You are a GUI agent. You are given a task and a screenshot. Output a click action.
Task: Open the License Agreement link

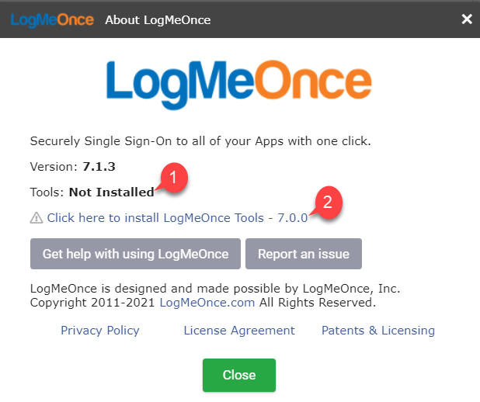click(239, 331)
